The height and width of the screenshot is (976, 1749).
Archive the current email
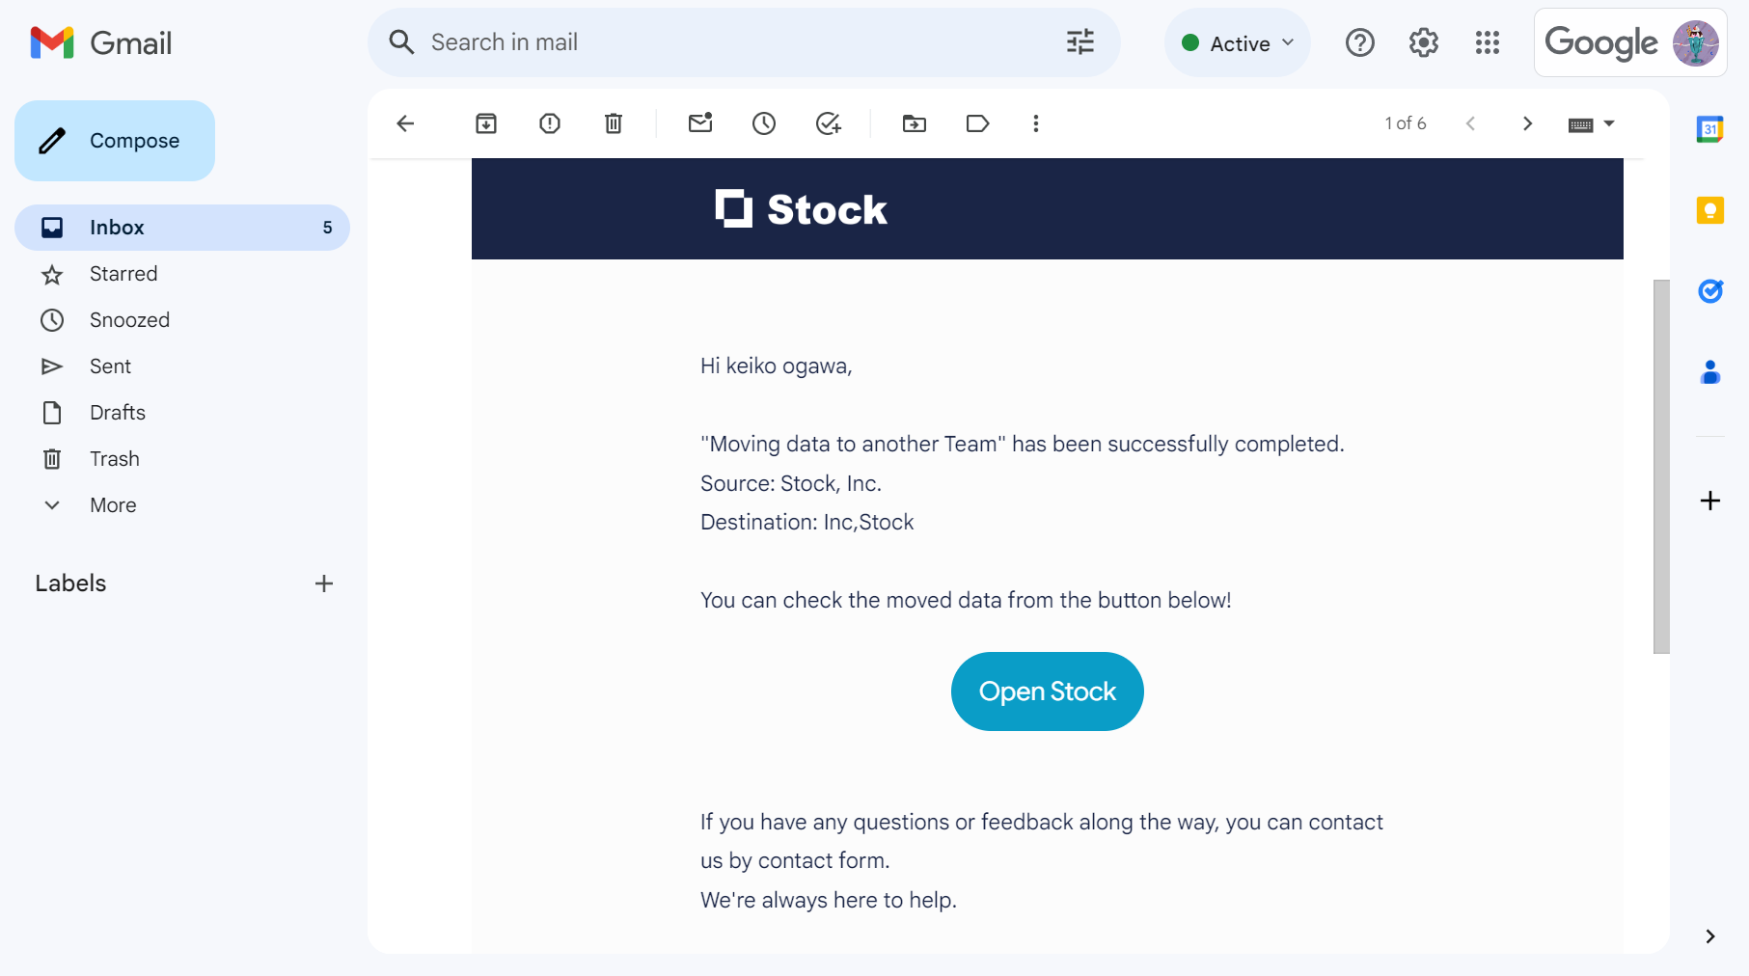coord(486,123)
